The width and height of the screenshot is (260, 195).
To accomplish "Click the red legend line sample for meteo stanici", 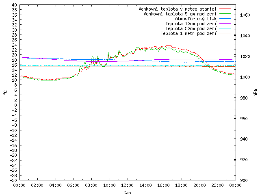I will pyautogui.click(x=225, y=9).
